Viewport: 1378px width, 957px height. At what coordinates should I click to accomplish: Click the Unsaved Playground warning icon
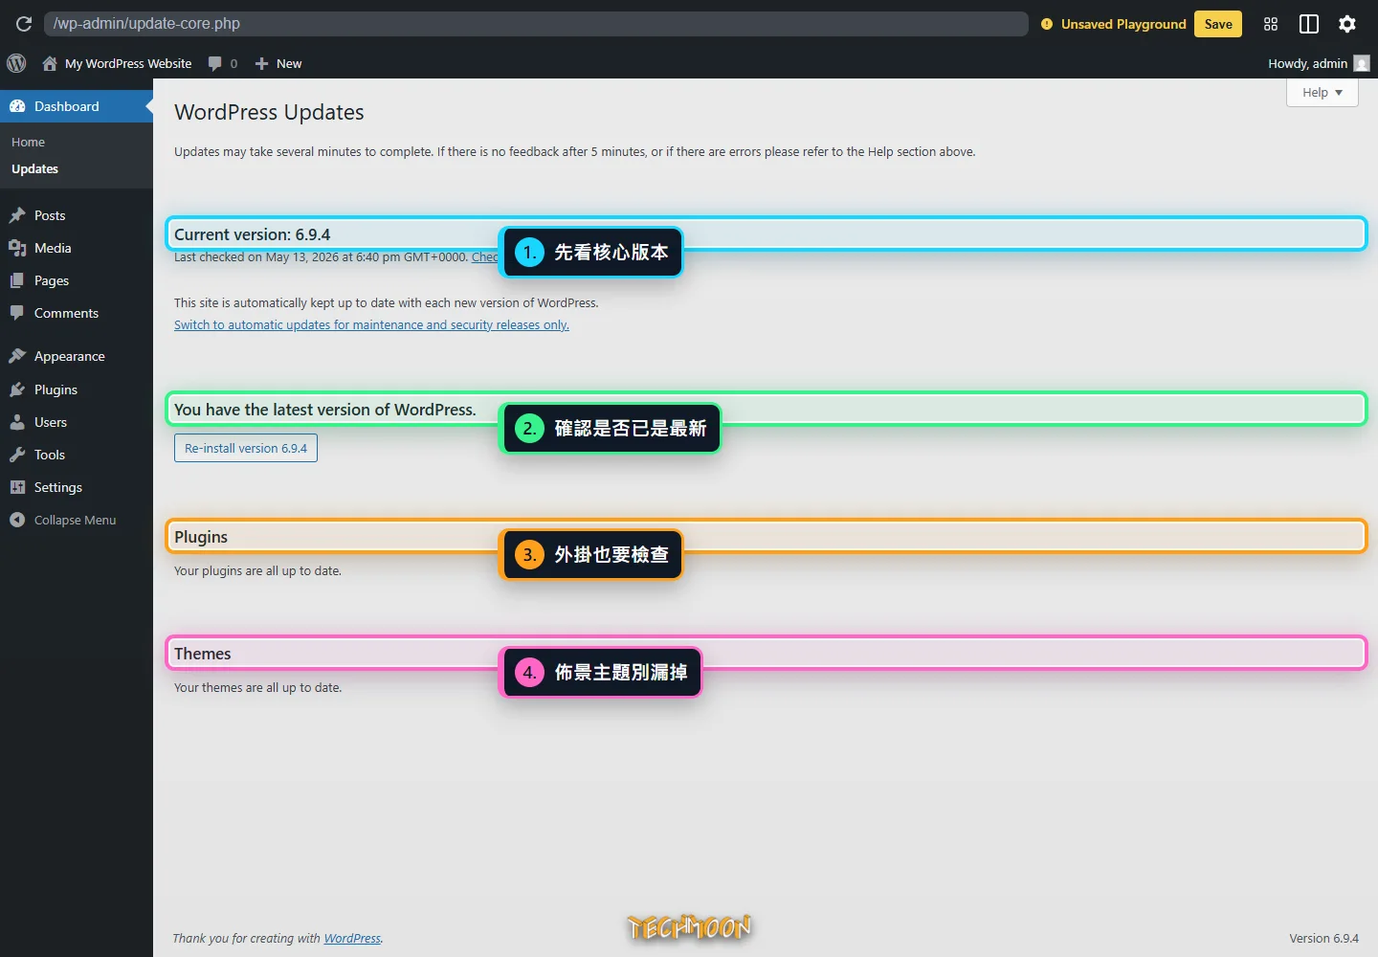(1047, 24)
